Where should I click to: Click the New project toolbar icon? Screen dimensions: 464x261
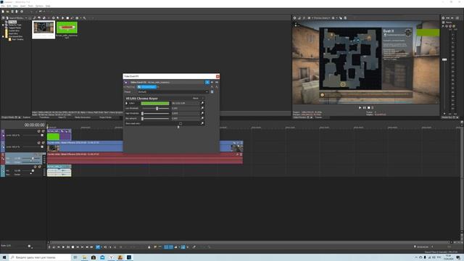(3, 12)
